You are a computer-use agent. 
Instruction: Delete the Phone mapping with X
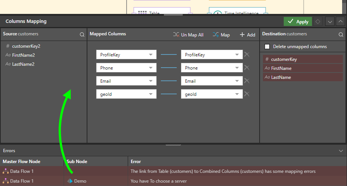(247, 68)
